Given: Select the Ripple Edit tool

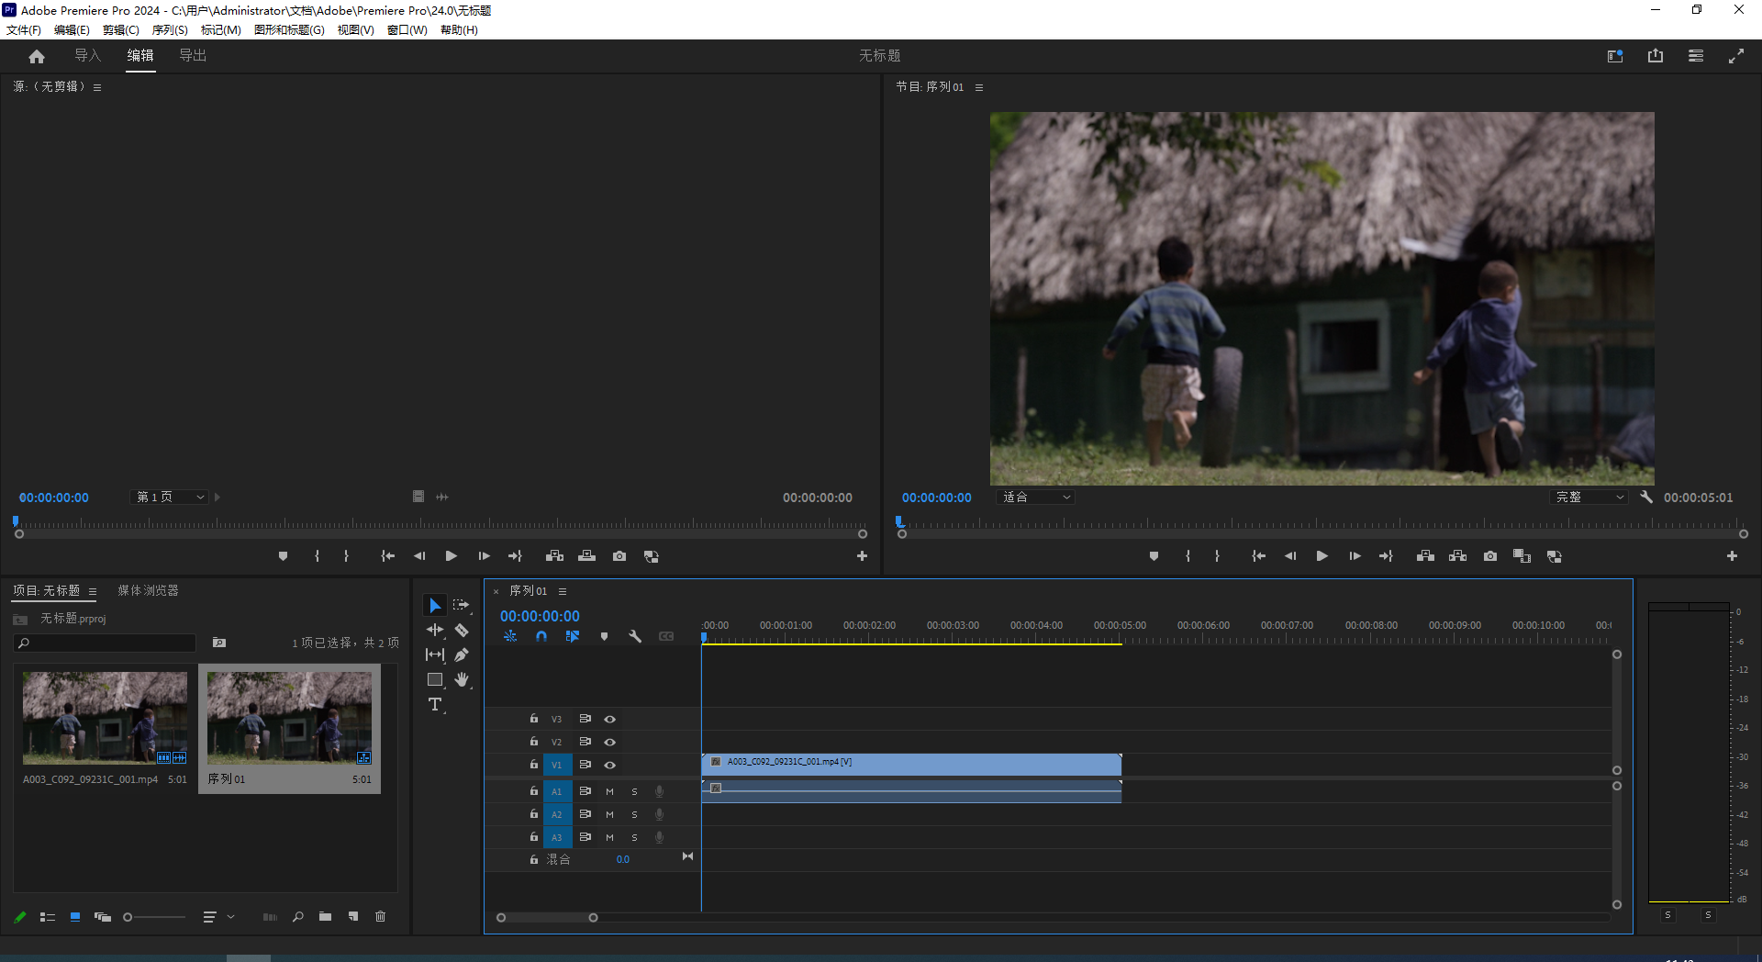Looking at the screenshot, I should click(x=435, y=631).
